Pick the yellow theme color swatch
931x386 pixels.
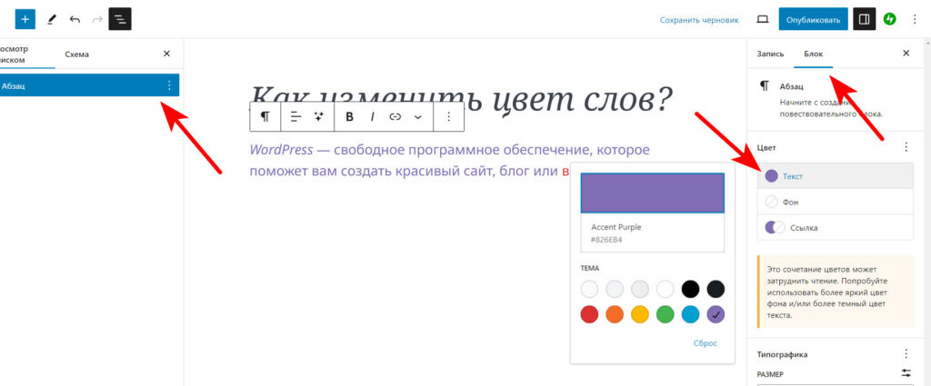click(640, 315)
